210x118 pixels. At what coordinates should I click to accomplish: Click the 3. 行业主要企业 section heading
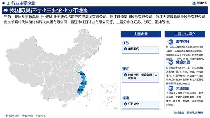21,3
